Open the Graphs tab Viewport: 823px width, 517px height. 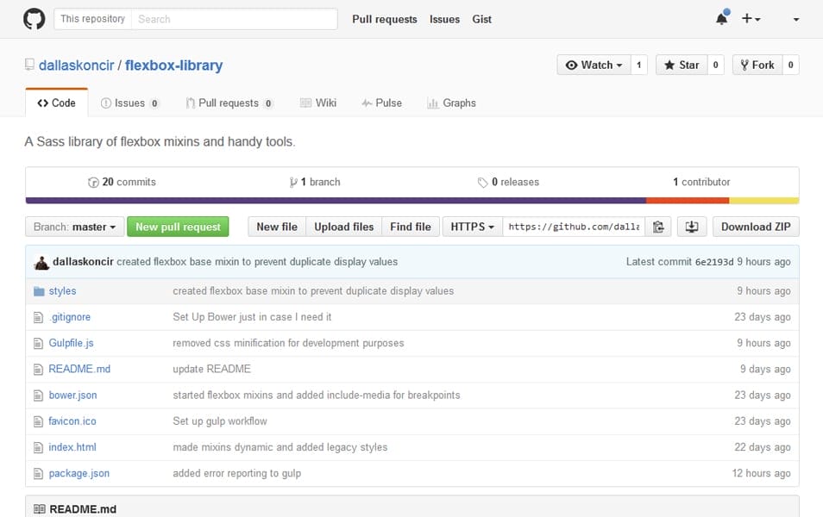(452, 103)
